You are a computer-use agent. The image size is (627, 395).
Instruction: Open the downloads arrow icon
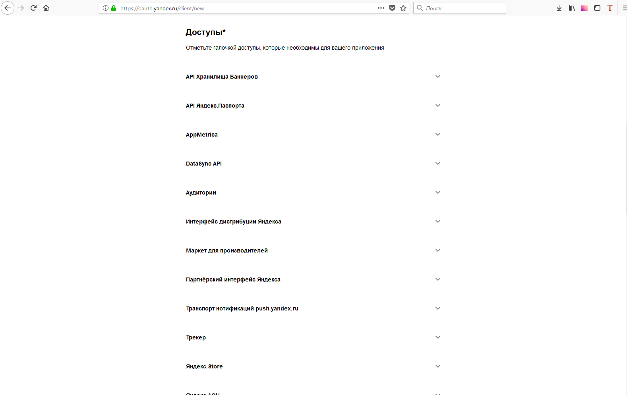point(559,8)
